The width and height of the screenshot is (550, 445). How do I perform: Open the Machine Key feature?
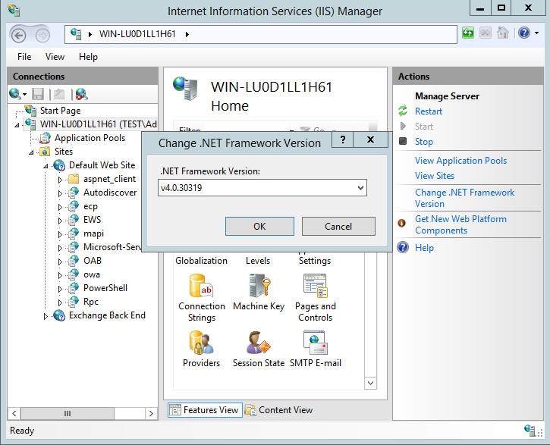click(259, 292)
